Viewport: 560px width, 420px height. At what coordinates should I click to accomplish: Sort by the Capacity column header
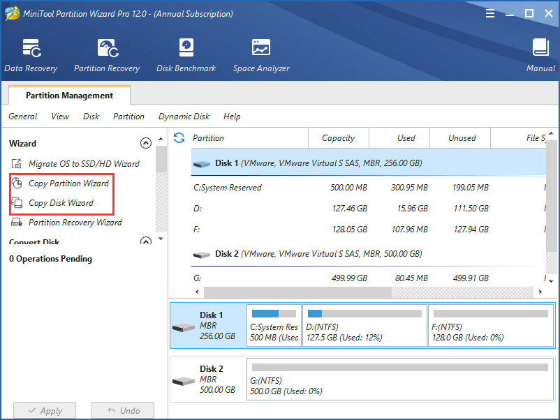pyautogui.click(x=338, y=137)
